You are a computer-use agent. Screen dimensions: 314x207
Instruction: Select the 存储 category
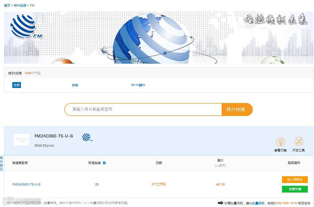click(x=75, y=85)
